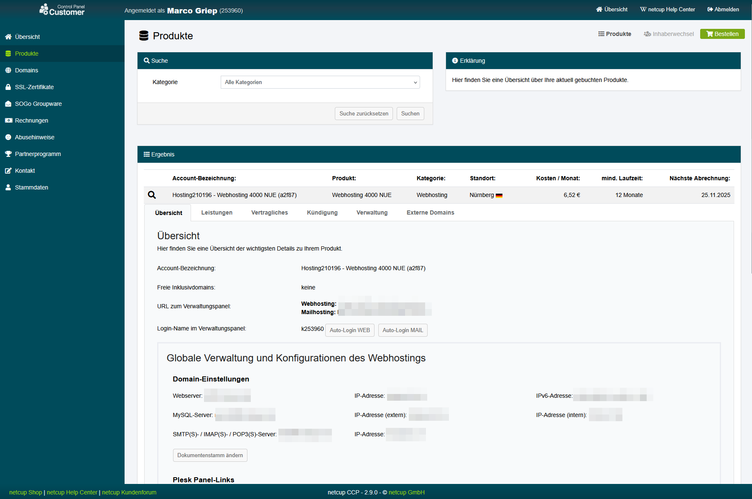Viewport: 752px width, 499px height.
Task: Click the Auto-Login MAIL button
Action: click(x=403, y=330)
